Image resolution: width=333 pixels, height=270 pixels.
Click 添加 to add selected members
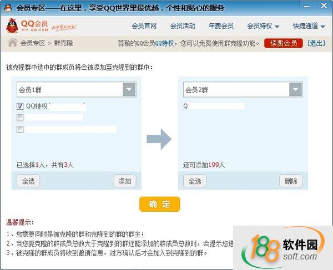pyautogui.click(x=124, y=181)
